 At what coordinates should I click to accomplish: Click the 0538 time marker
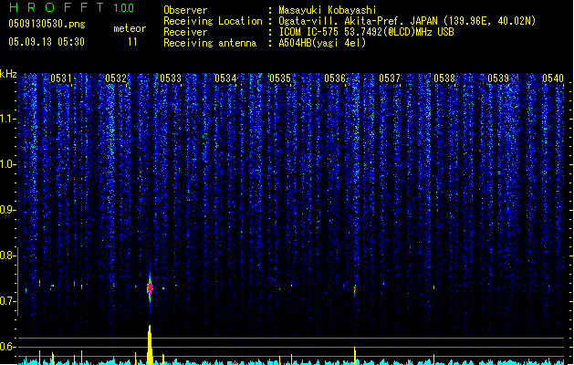[444, 78]
